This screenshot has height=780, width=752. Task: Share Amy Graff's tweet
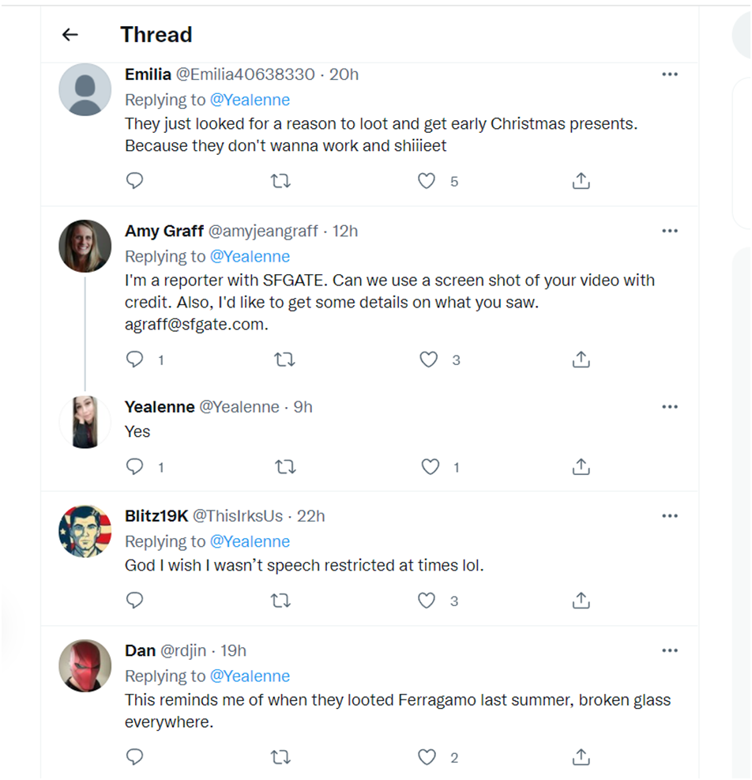[581, 360]
